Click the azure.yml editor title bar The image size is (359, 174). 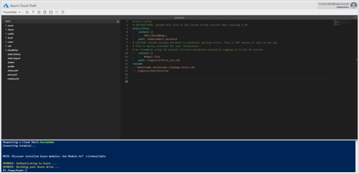179,17
